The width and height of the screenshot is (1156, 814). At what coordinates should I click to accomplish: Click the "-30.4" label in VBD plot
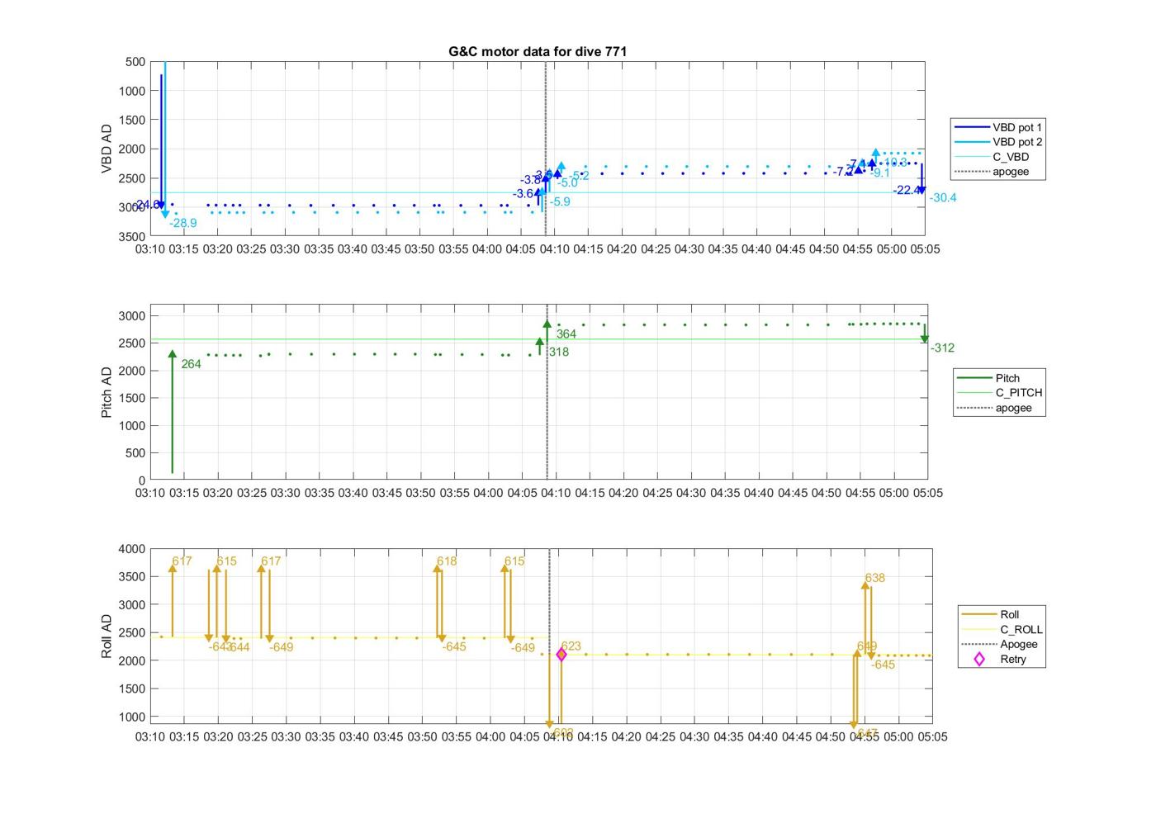click(943, 197)
